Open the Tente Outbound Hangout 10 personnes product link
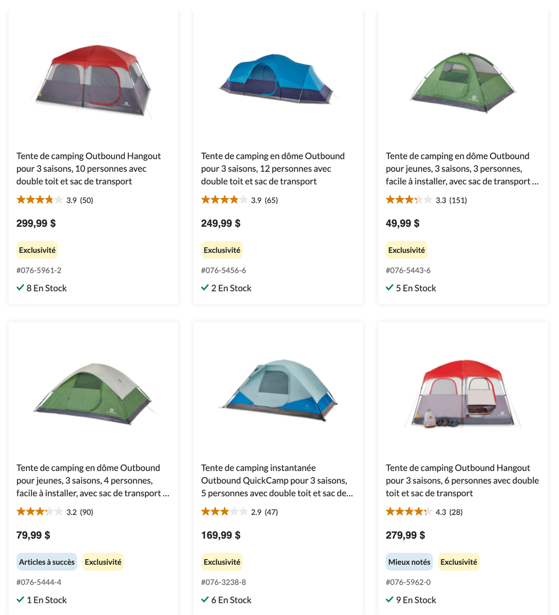Viewport: 559px width, 615px height. 88,168
